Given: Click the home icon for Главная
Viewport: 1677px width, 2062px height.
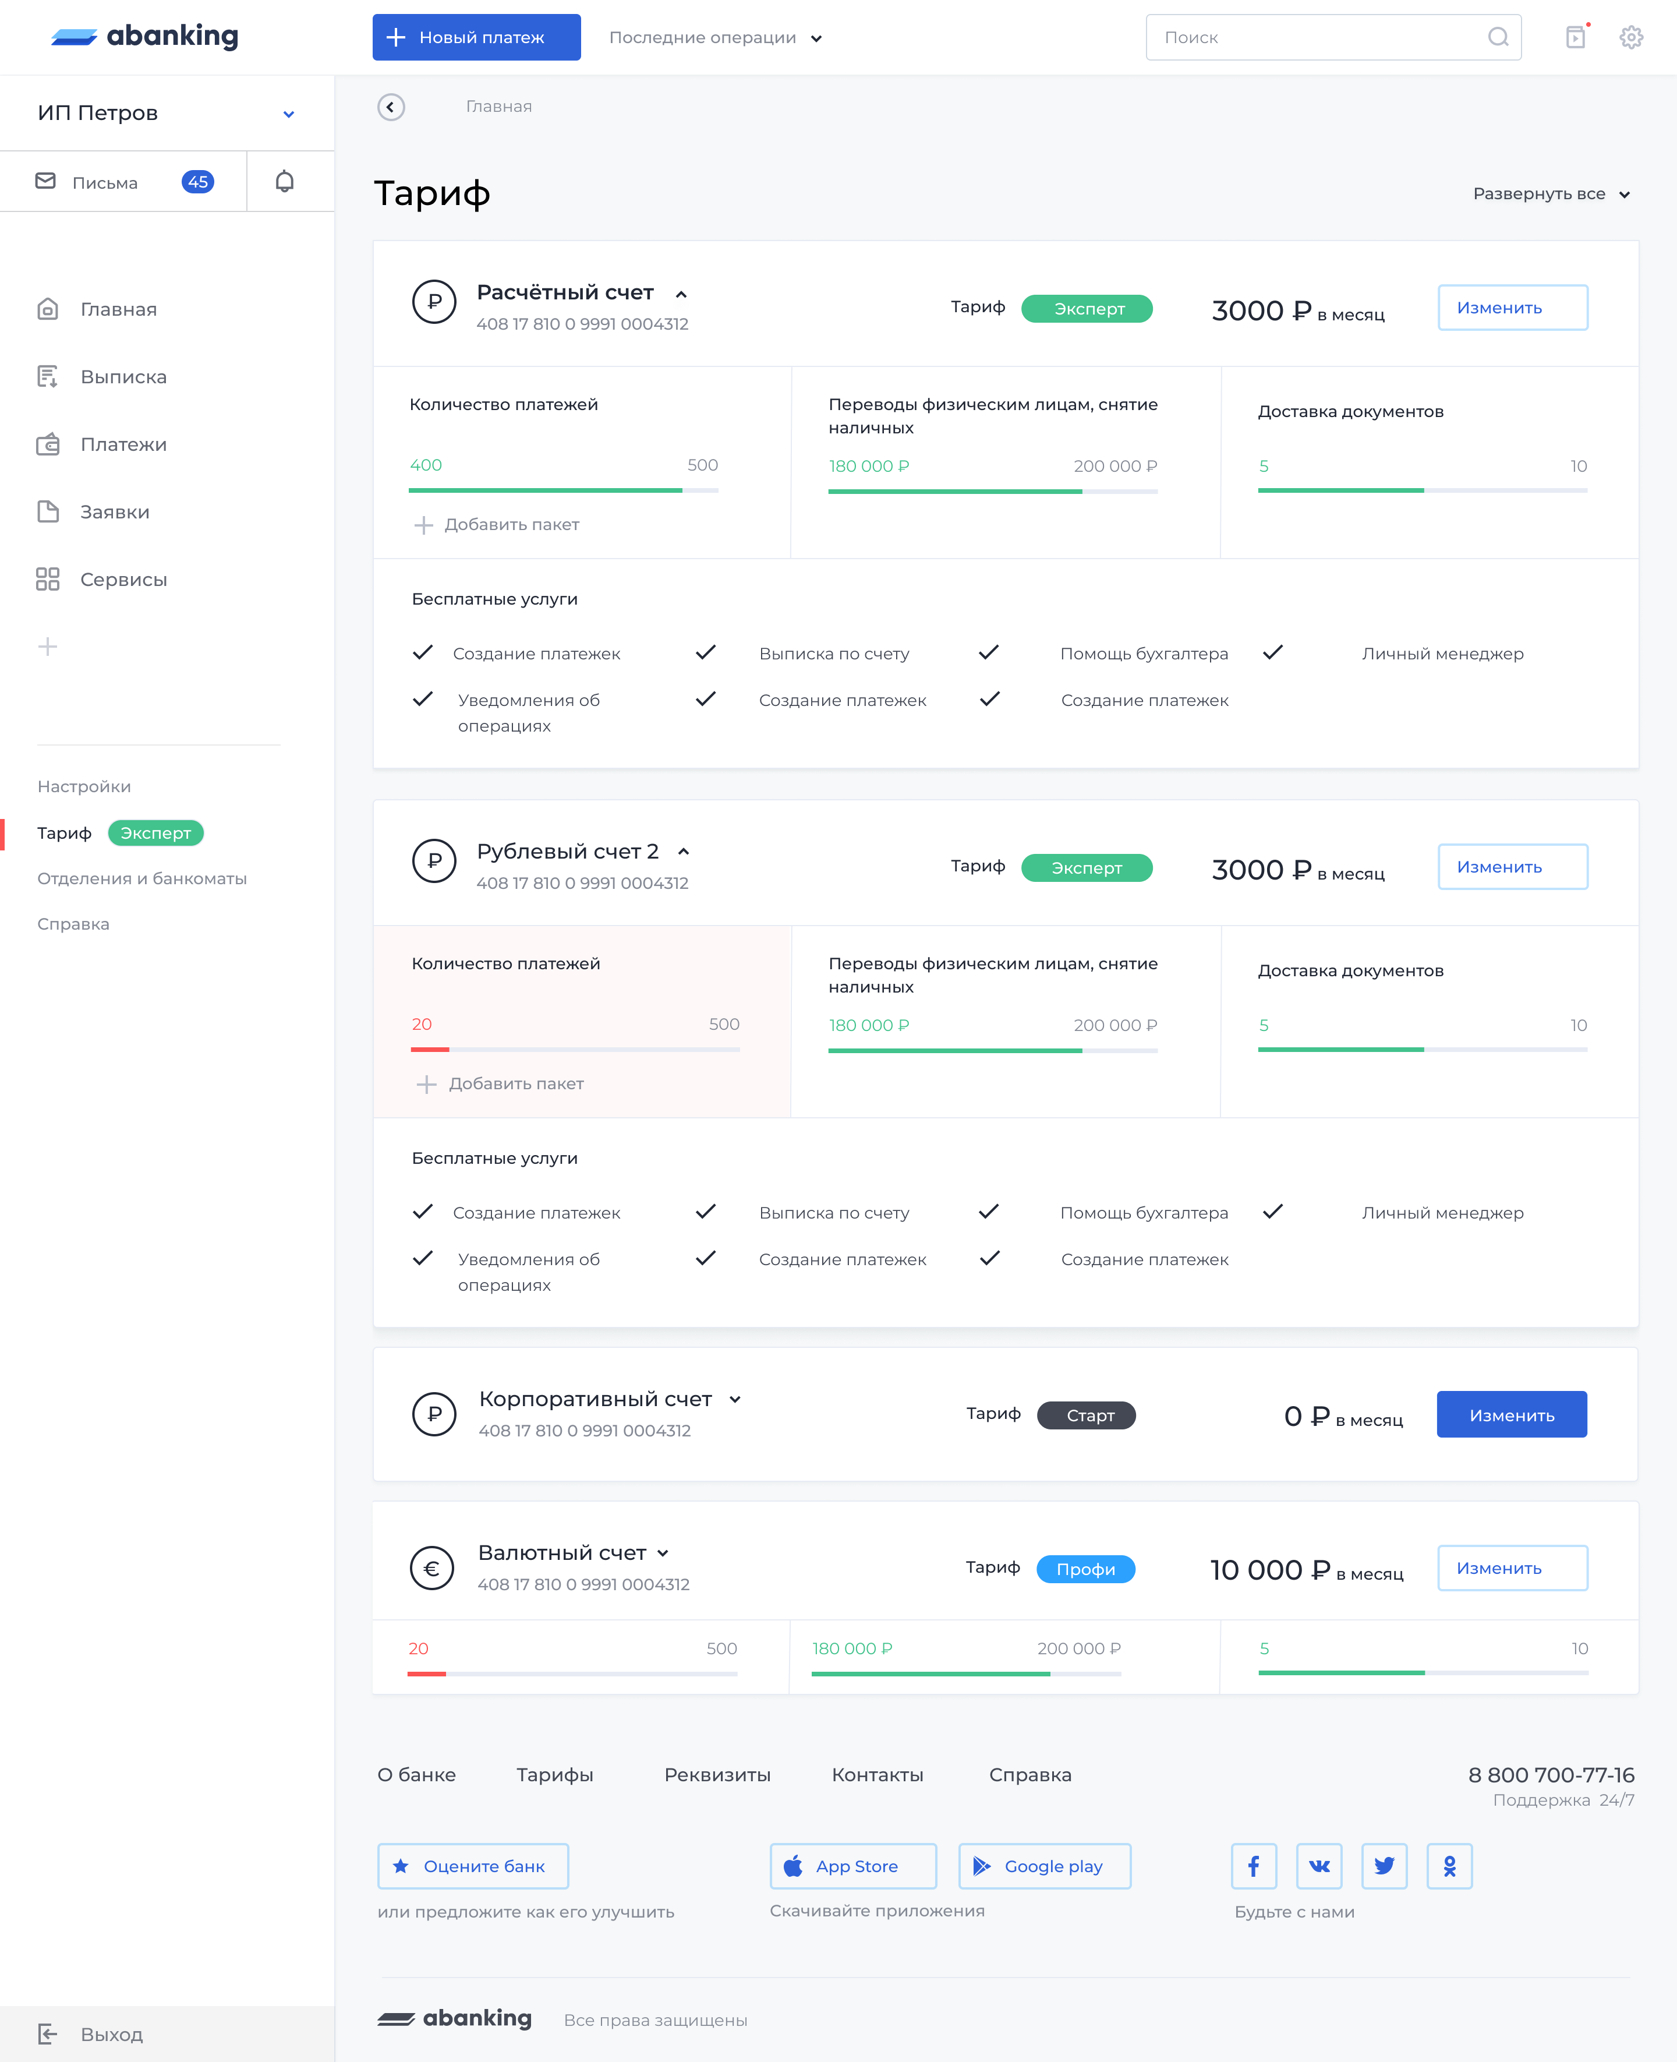Looking at the screenshot, I should pos(47,309).
